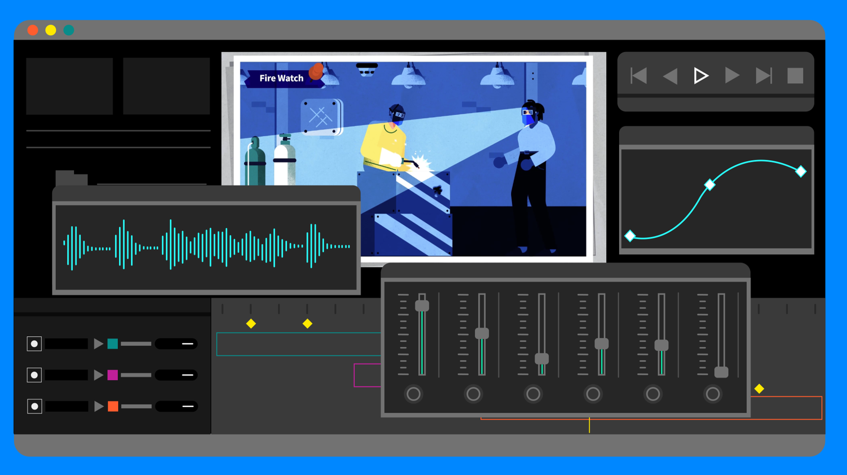847x475 pixels.
Task: Click the sixth mixer channel pan knob
Action: tap(713, 394)
